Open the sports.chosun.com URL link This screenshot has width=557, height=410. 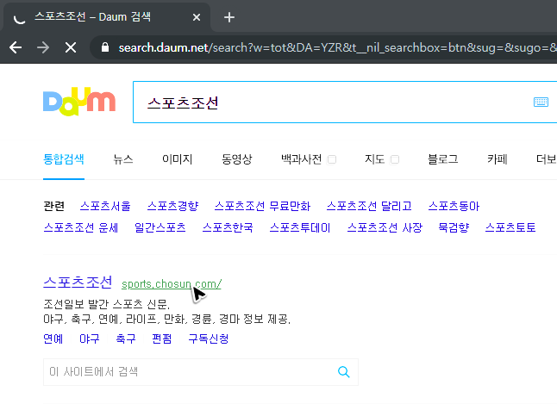click(x=172, y=284)
